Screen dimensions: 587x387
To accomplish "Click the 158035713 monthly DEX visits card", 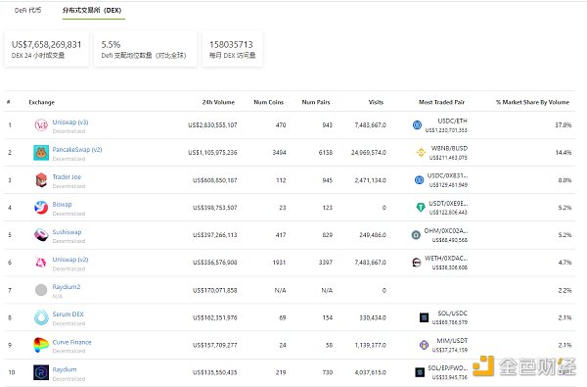I will (x=233, y=49).
